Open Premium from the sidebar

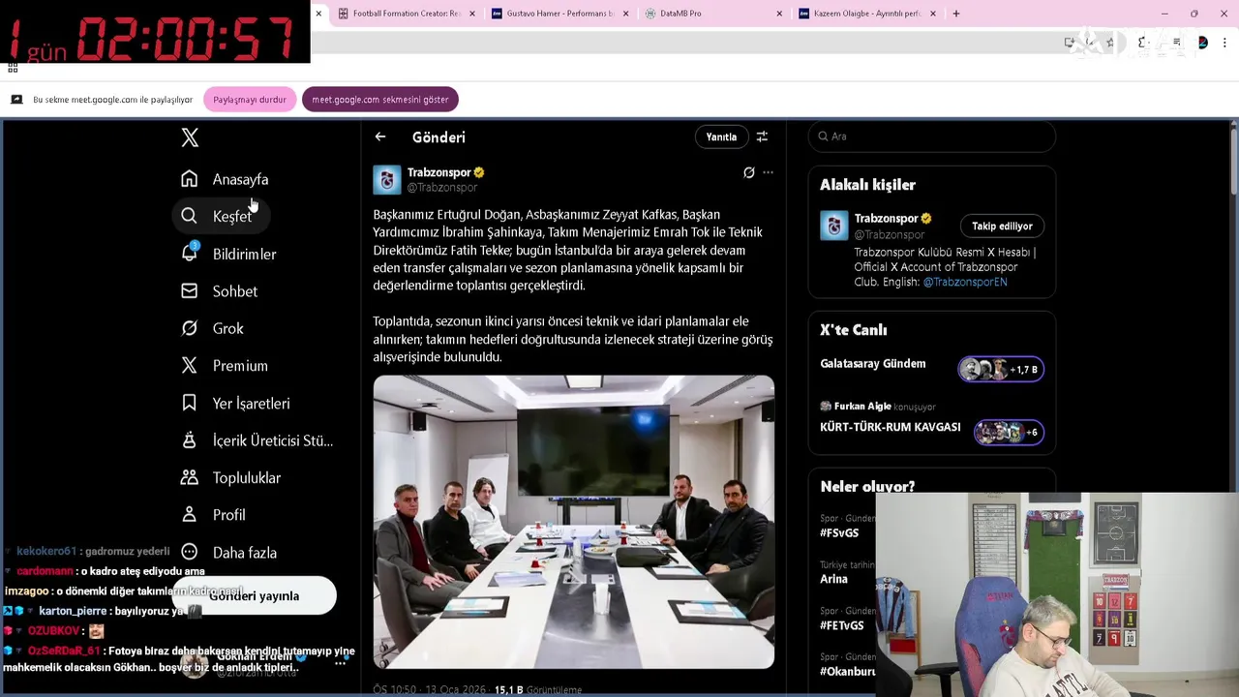click(225, 366)
